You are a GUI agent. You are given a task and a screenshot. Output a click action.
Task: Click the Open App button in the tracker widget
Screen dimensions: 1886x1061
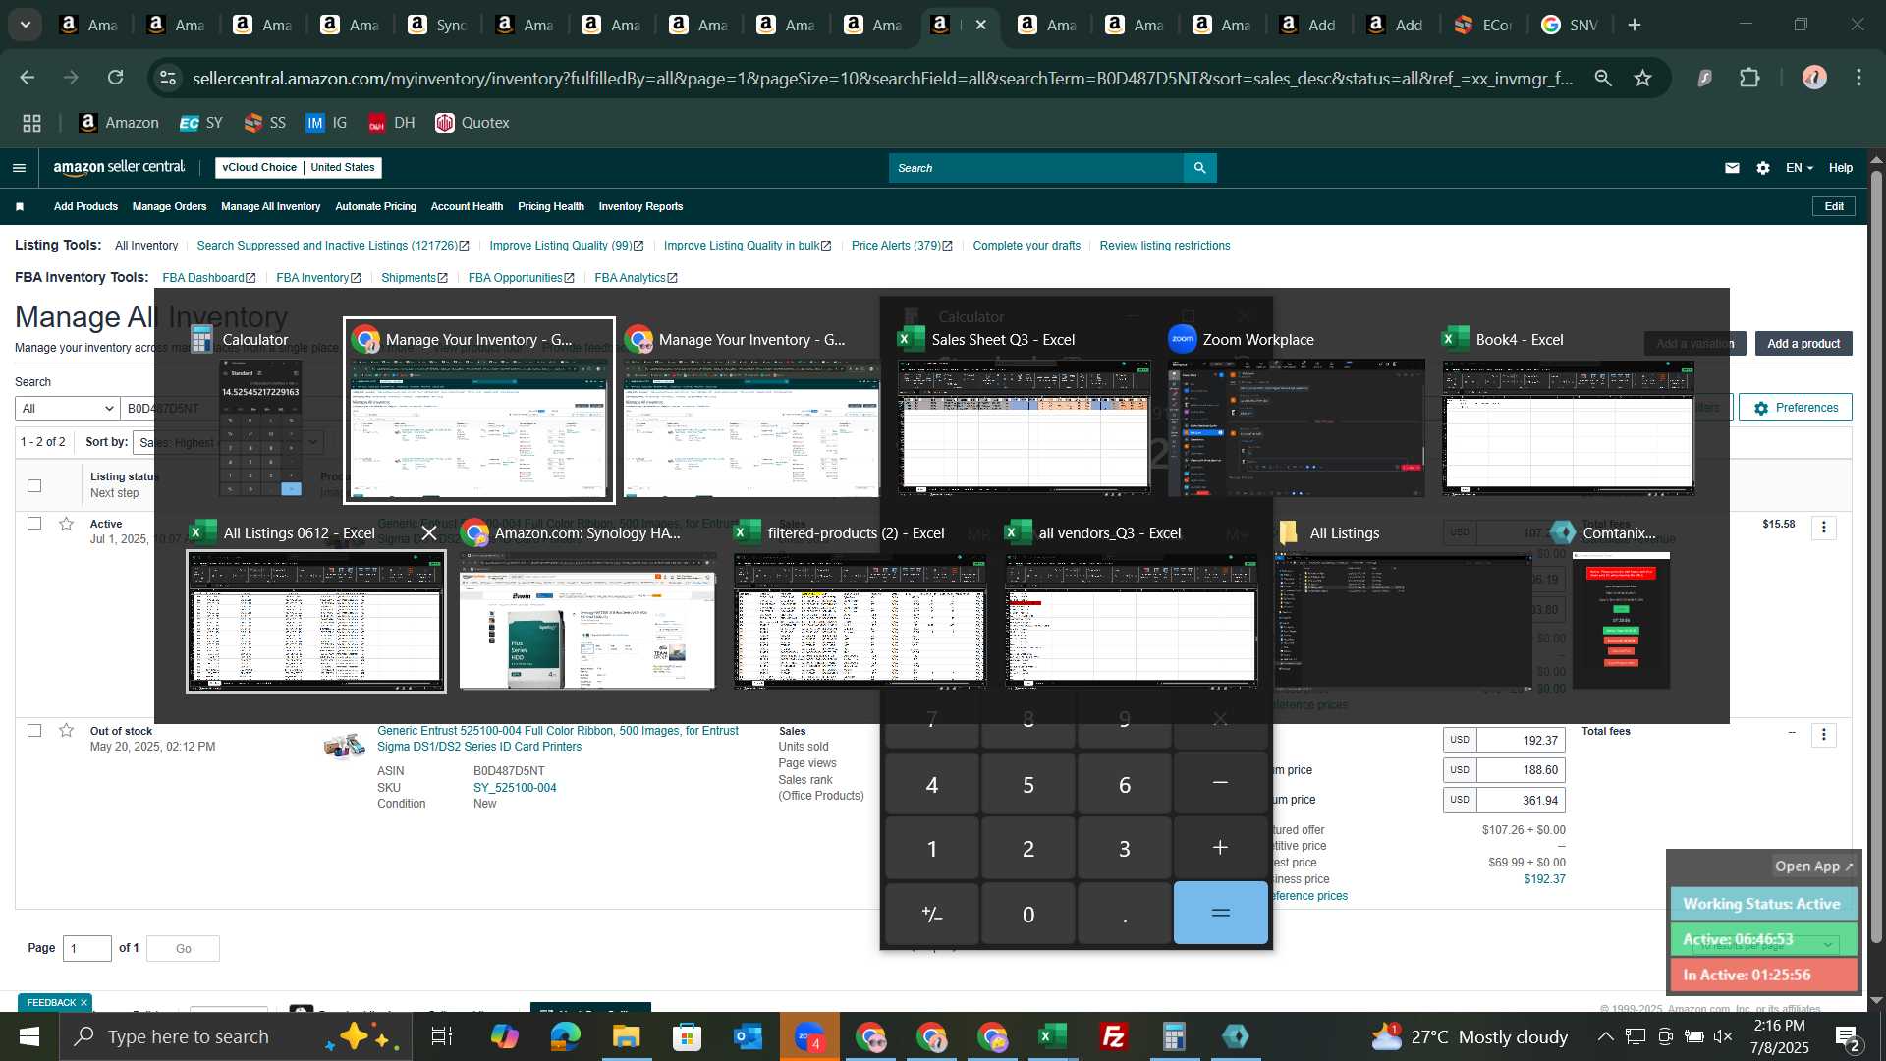click(1813, 866)
